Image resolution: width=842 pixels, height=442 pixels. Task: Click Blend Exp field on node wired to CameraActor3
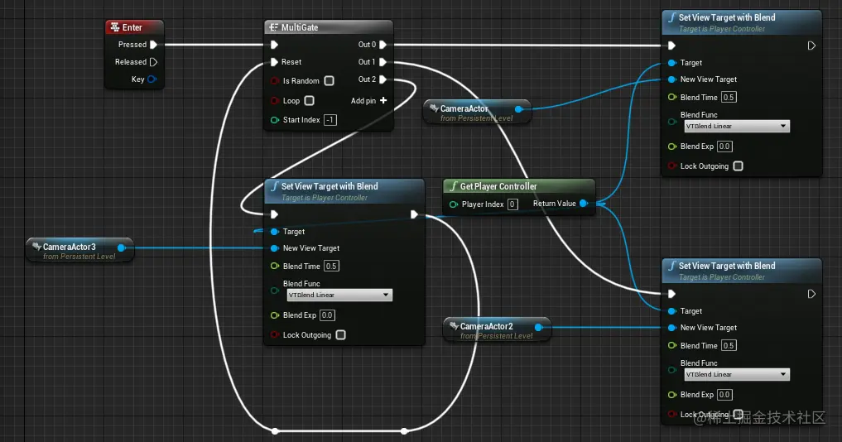[x=327, y=315]
